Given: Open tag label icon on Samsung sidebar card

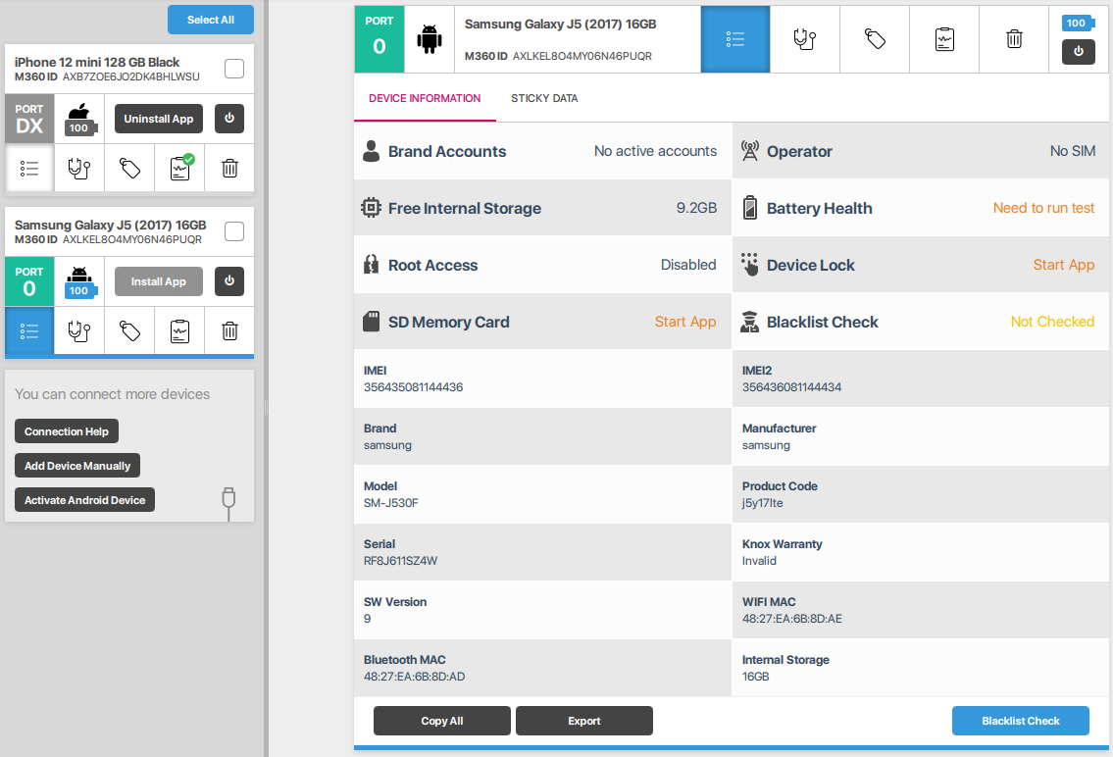Looking at the screenshot, I should 129,330.
